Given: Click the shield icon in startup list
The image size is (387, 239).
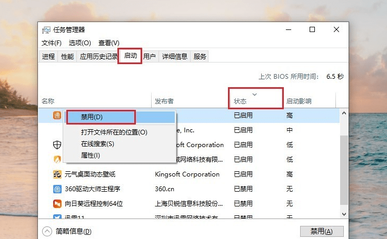Looking at the screenshot, I should (57, 145).
